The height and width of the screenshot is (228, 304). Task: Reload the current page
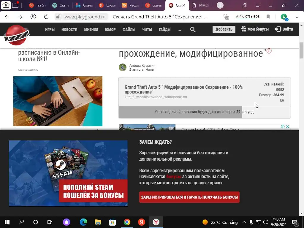tap(46, 17)
